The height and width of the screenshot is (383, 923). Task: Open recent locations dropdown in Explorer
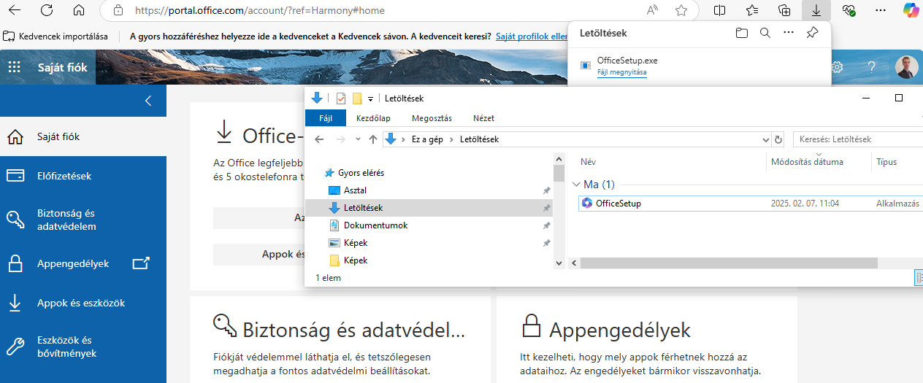(x=357, y=139)
